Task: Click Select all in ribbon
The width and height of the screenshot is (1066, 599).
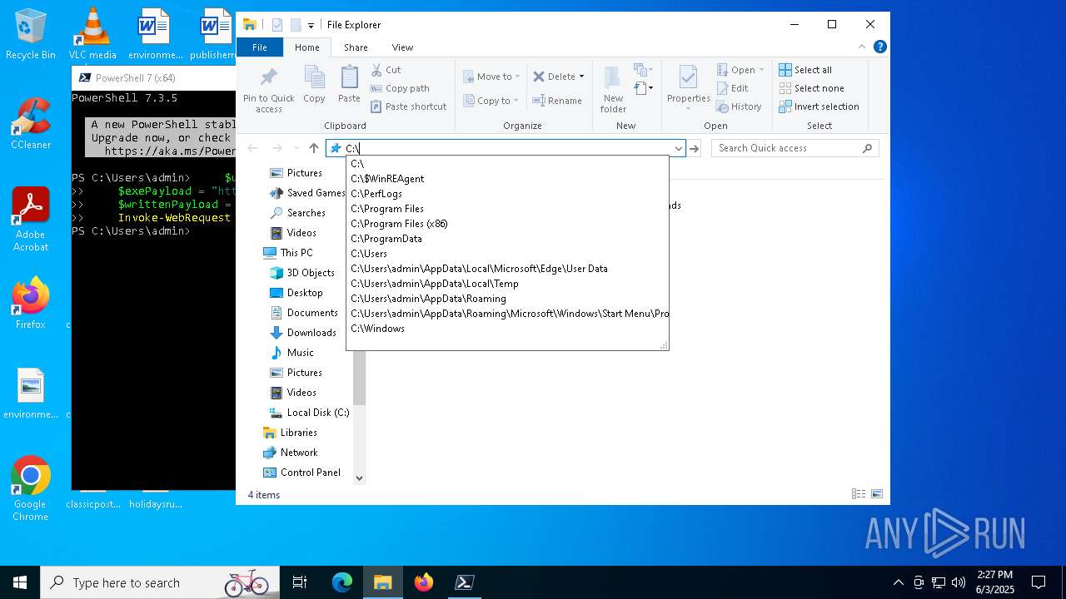Action: [805, 70]
